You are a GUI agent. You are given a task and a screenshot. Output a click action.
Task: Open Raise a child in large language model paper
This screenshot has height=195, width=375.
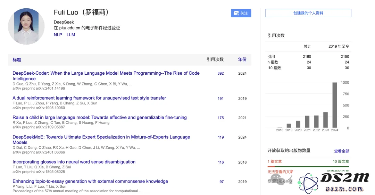point(100,118)
